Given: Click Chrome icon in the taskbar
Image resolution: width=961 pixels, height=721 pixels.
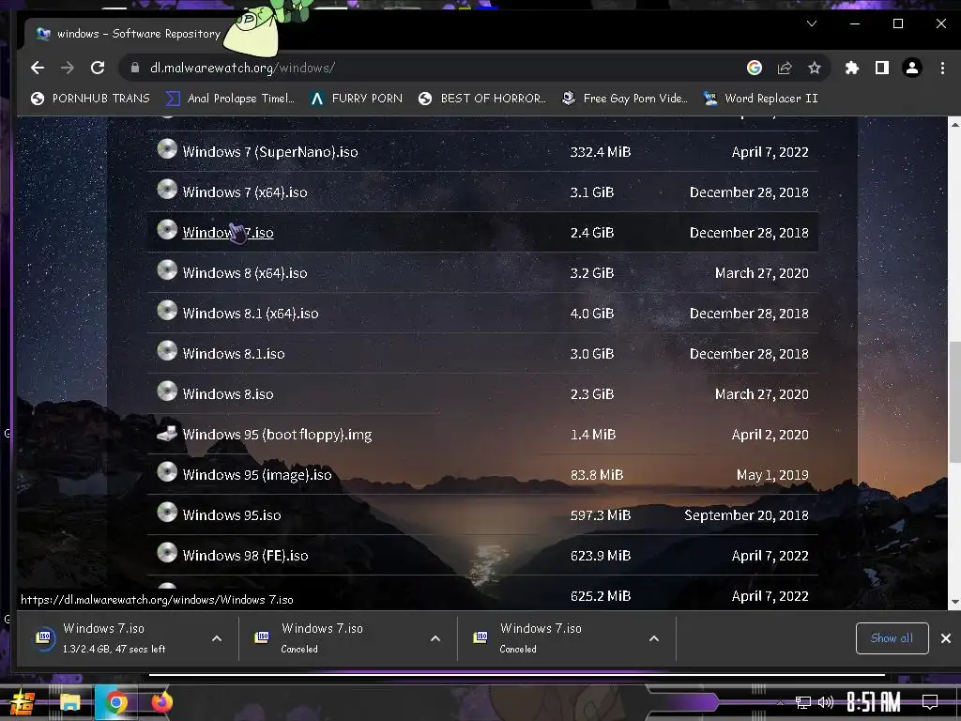Looking at the screenshot, I should coord(115,702).
